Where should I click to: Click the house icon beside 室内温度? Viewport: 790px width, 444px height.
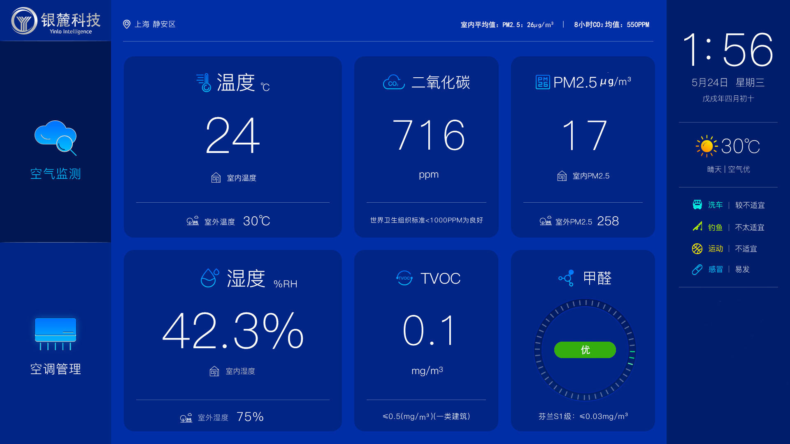pos(216,178)
